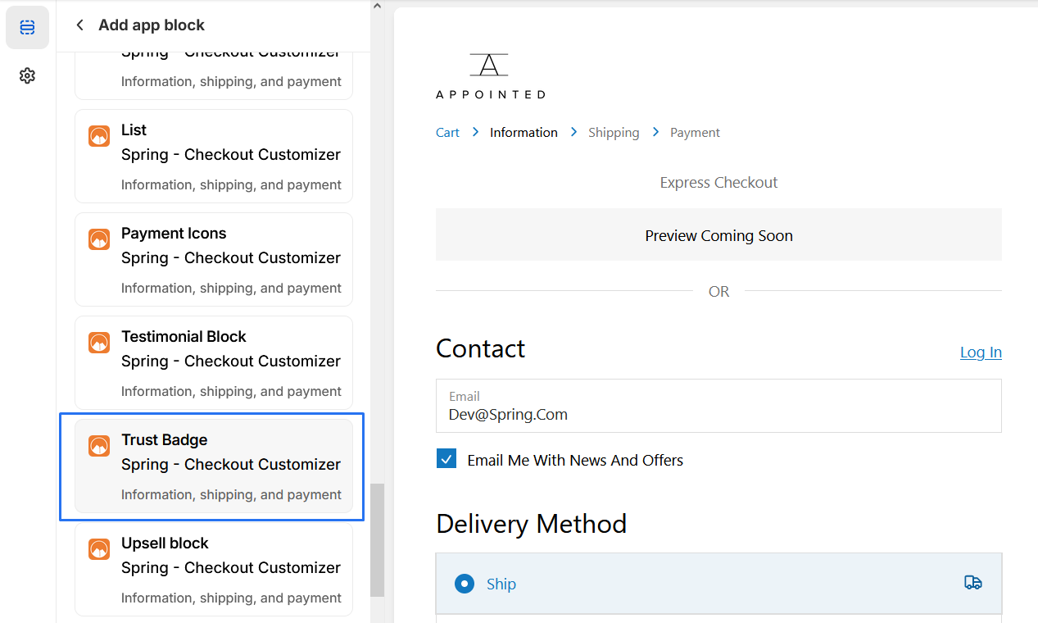Click the Spring icon on List block
The image size is (1038, 623).
click(x=99, y=136)
